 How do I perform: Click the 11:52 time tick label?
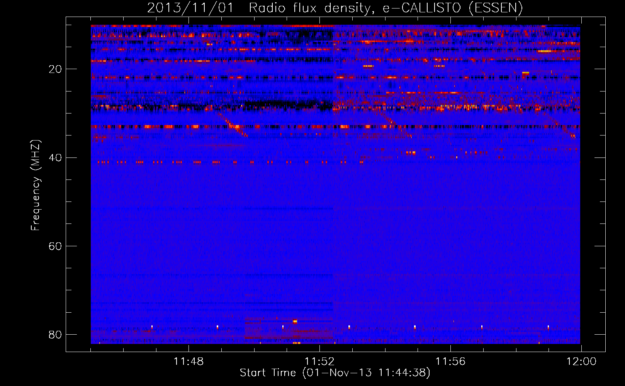pos(319,362)
